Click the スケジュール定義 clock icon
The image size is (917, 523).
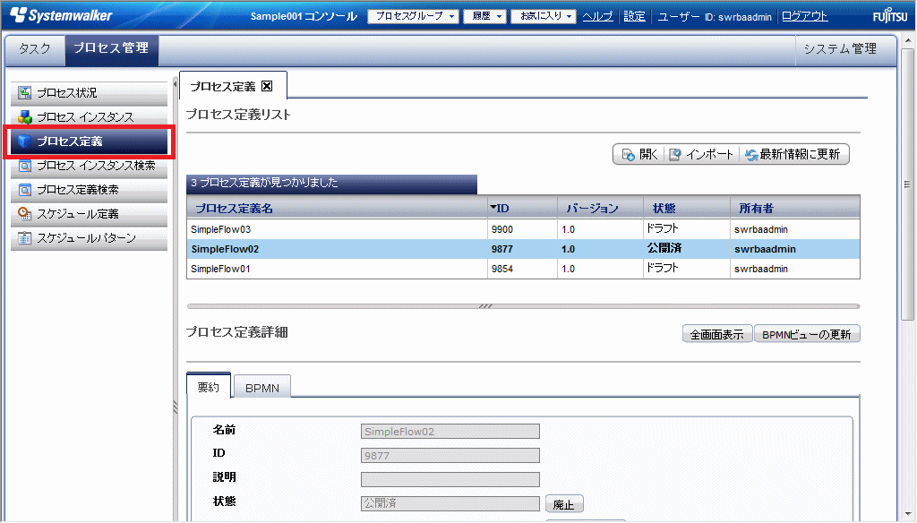24,213
